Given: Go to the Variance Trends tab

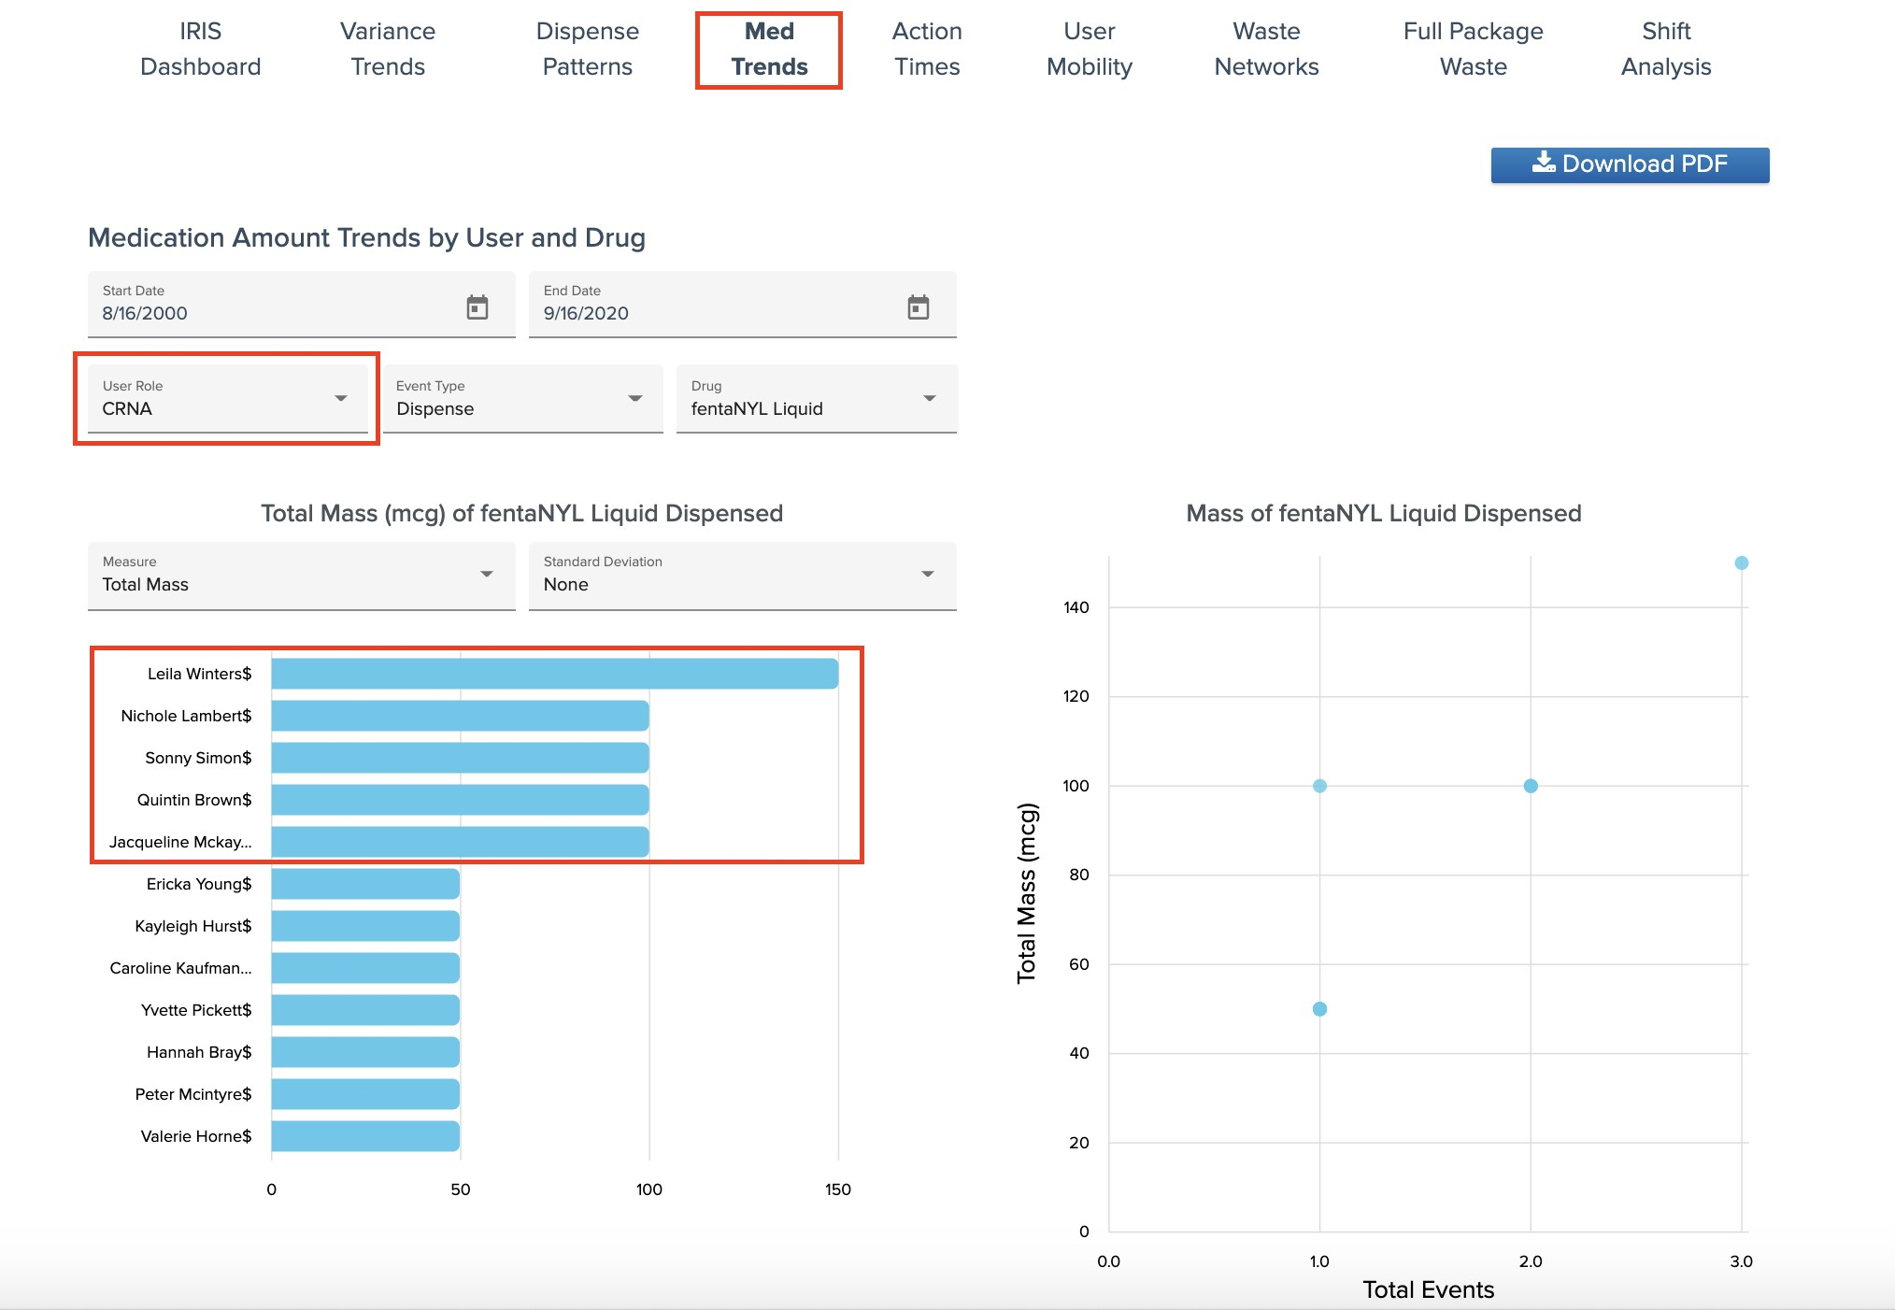Looking at the screenshot, I should (387, 50).
